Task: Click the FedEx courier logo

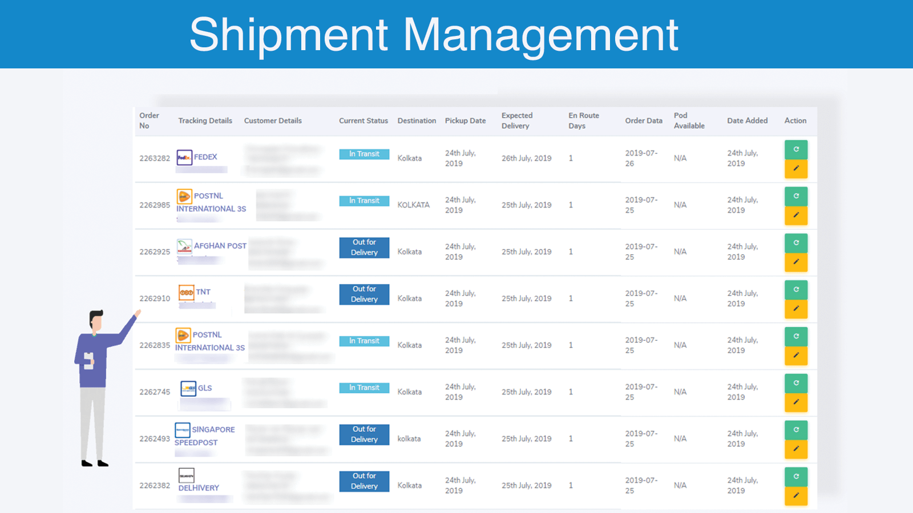Action: click(x=184, y=157)
